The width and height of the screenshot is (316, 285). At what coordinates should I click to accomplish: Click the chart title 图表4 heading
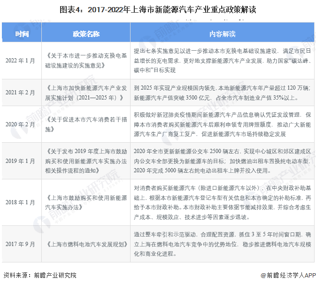coord(158,9)
